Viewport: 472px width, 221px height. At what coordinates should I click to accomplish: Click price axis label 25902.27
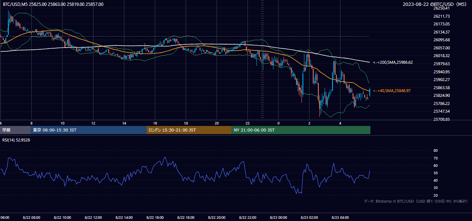441,80
